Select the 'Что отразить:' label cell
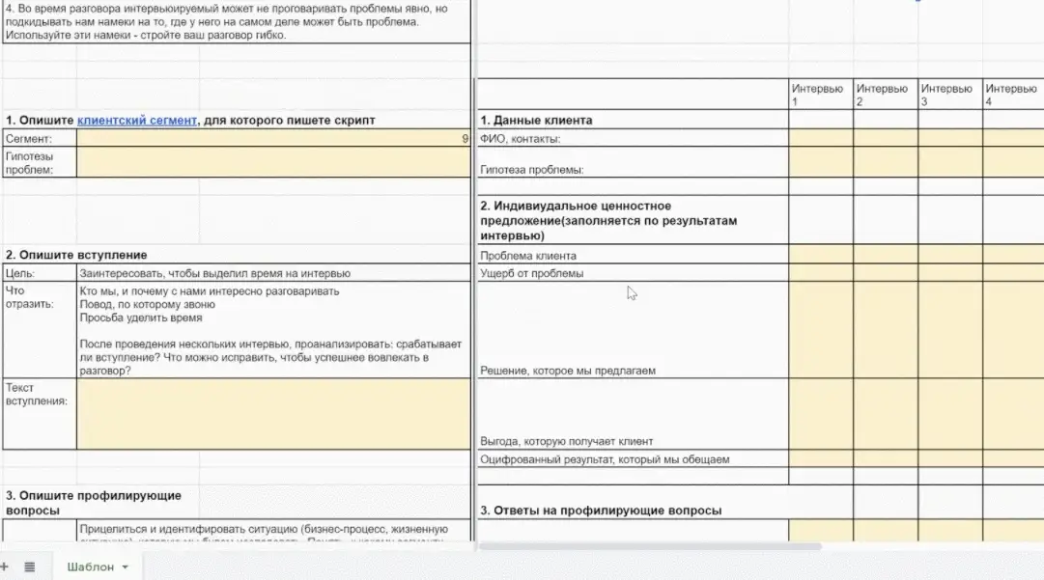This screenshot has height=580, width=1044. 40,330
